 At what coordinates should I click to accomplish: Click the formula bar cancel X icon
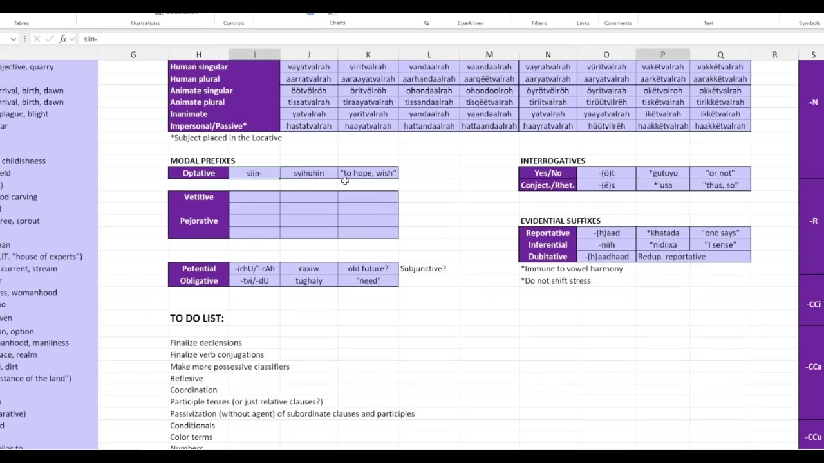[x=37, y=39]
